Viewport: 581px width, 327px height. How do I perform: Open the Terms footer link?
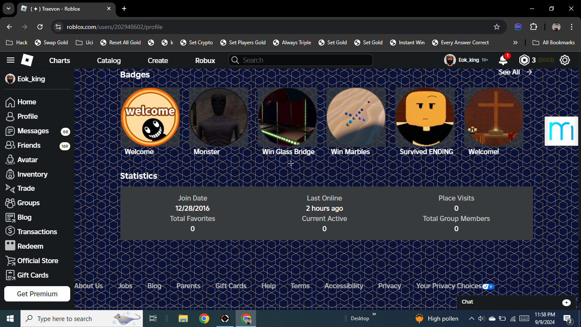(300, 286)
